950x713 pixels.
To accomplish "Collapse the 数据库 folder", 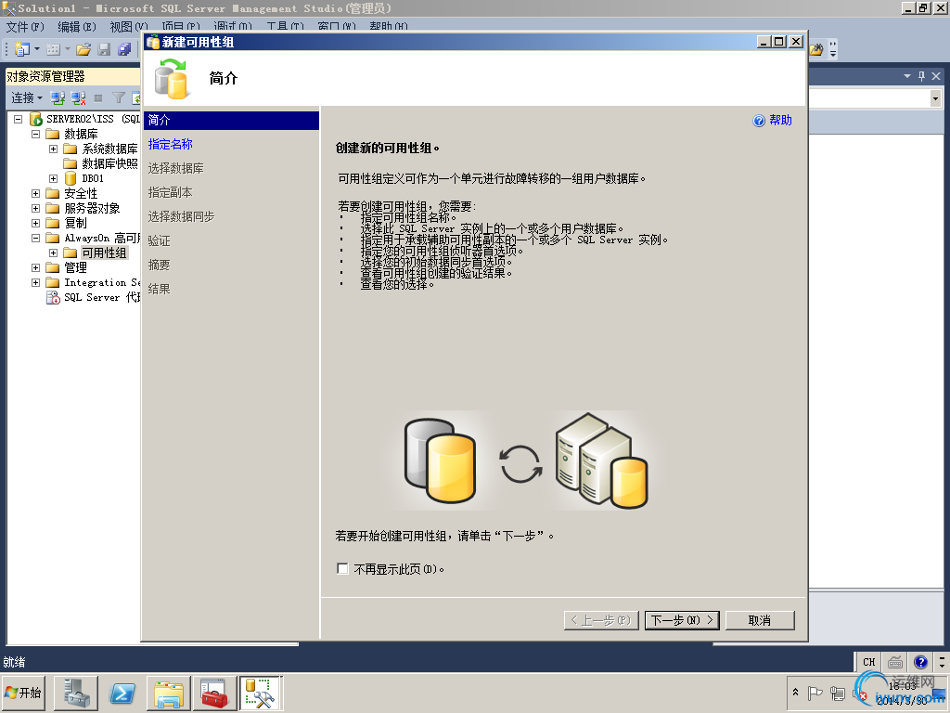I will coord(36,134).
